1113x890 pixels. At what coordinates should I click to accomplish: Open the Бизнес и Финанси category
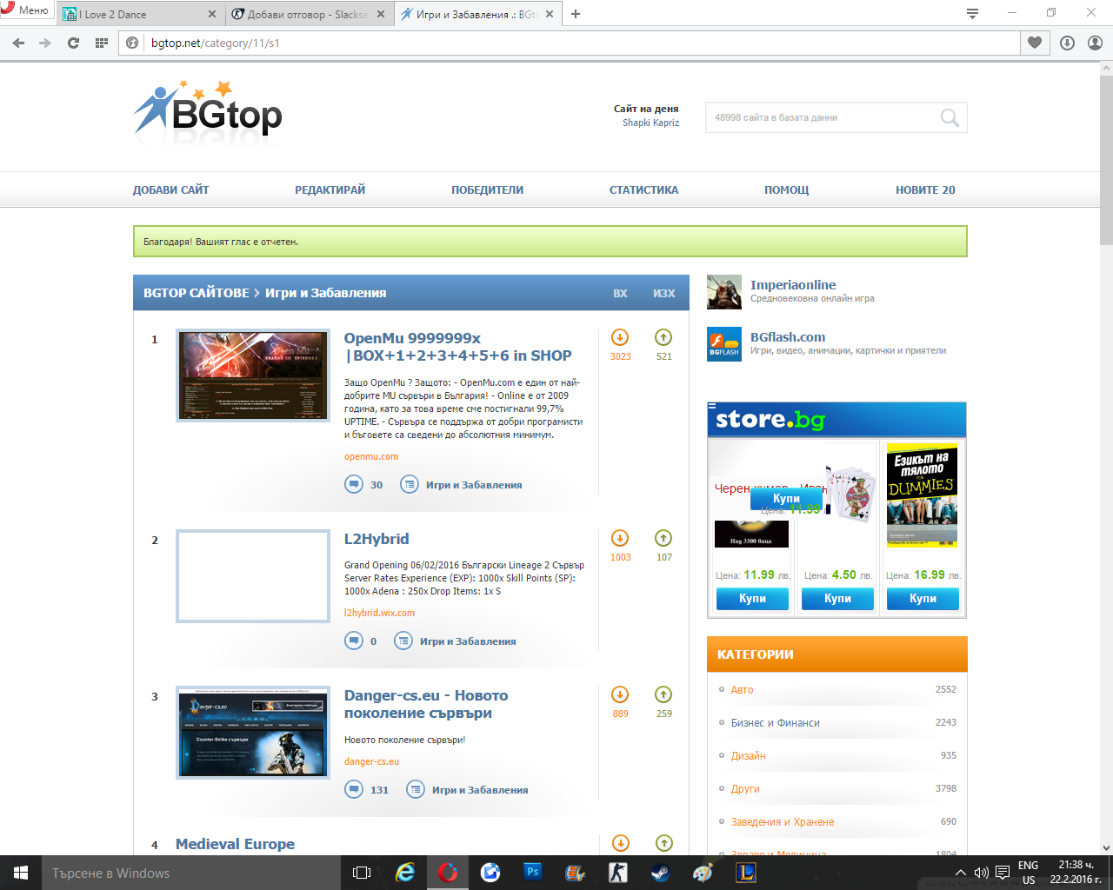[x=775, y=722]
